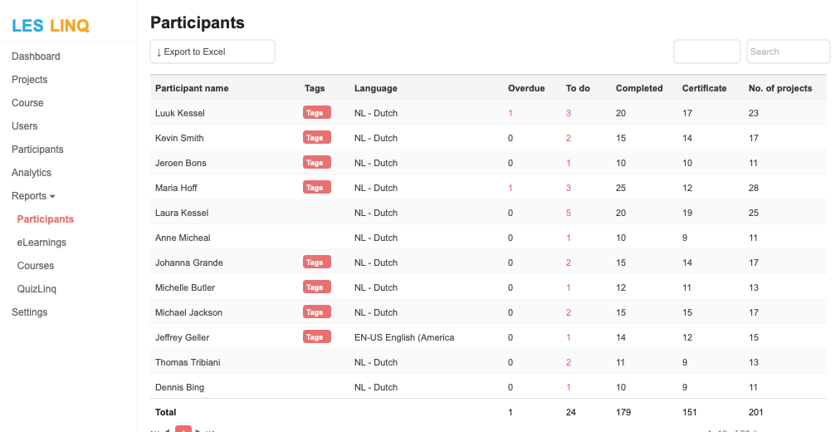This screenshot has height=432, width=840.
Task: Go to Settings in the sidebar
Action: point(29,312)
